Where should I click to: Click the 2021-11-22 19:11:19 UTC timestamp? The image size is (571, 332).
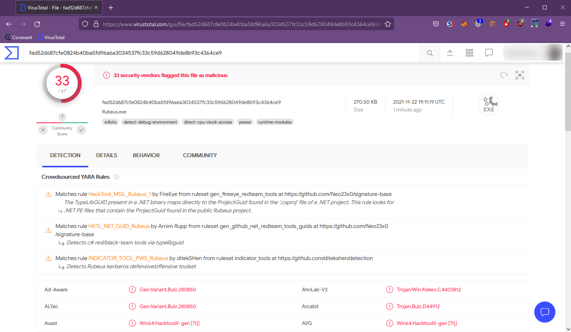[419, 102]
